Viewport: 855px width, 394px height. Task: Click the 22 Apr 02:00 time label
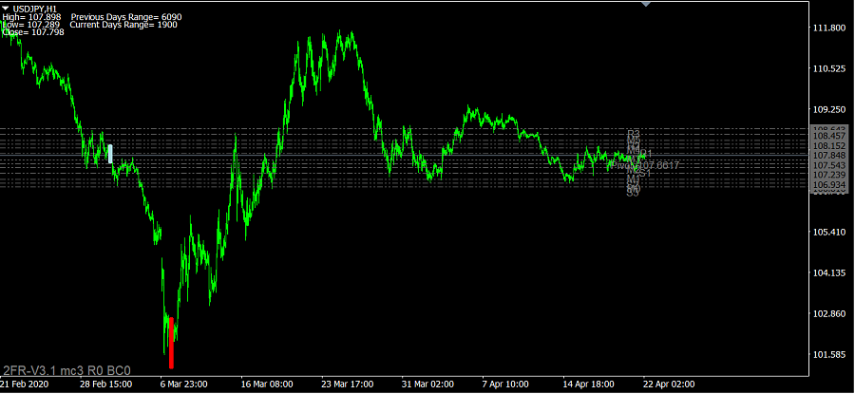(x=669, y=385)
